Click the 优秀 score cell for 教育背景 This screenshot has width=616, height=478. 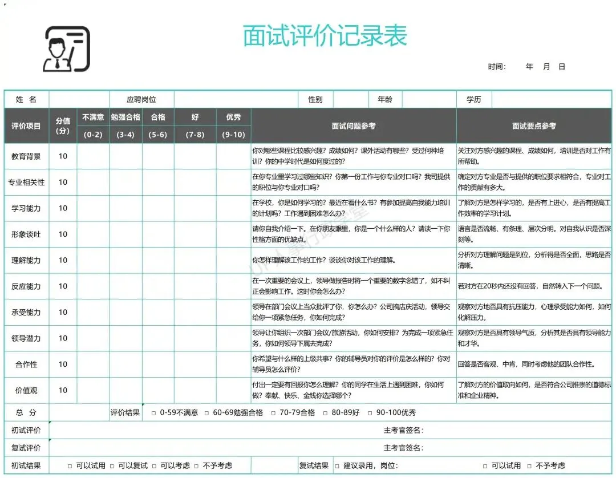234,156
